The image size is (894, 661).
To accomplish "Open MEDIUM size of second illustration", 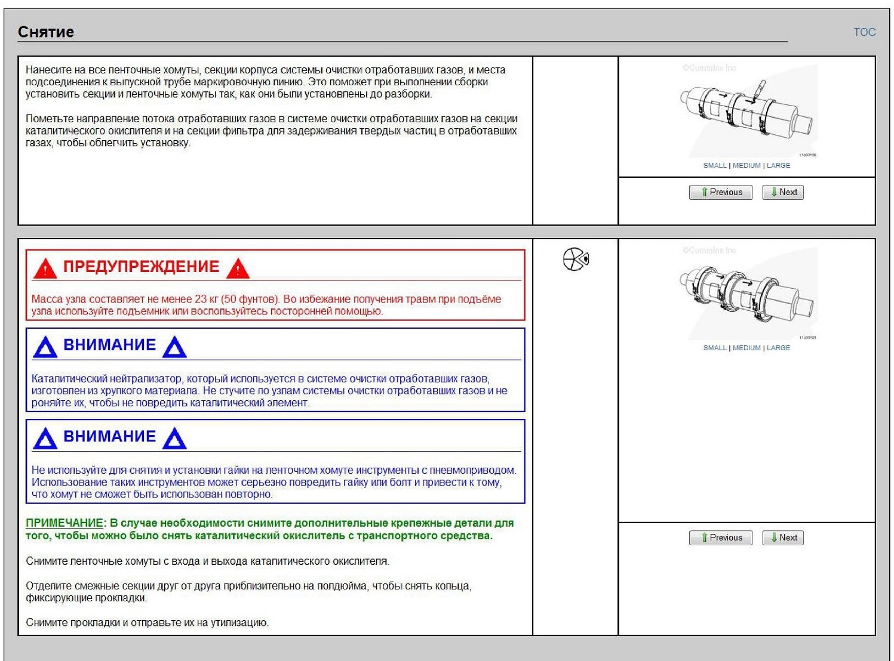I will pos(746,348).
